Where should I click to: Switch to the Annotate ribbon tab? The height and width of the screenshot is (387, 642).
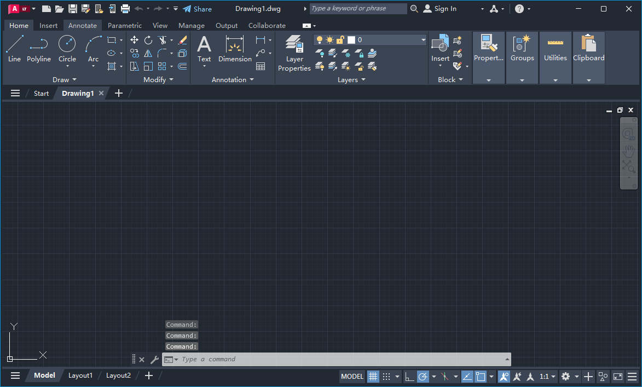point(82,25)
